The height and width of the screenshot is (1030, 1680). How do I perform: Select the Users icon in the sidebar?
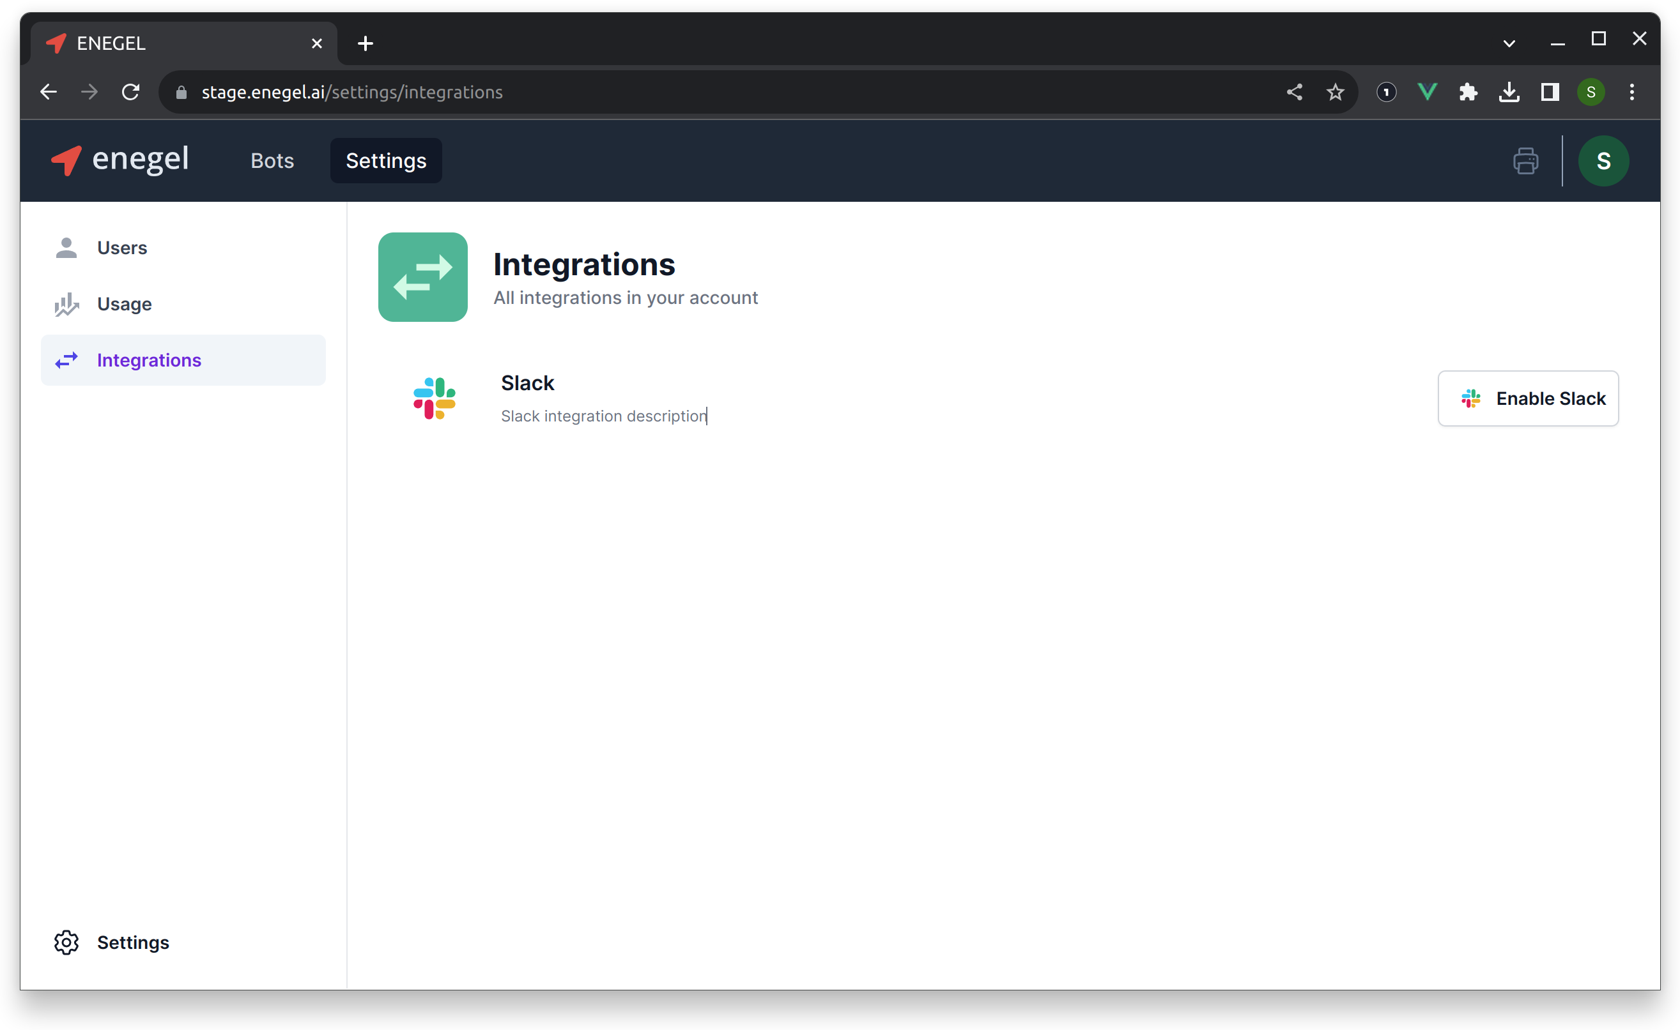[x=66, y=247]
